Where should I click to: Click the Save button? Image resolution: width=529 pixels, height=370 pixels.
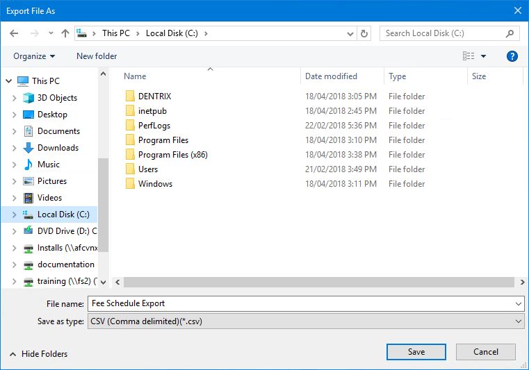click(416, 352)
